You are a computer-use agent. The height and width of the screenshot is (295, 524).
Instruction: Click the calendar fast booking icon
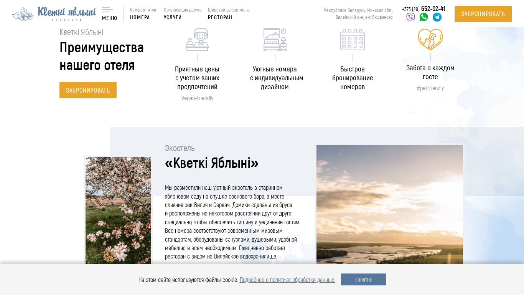353,40
